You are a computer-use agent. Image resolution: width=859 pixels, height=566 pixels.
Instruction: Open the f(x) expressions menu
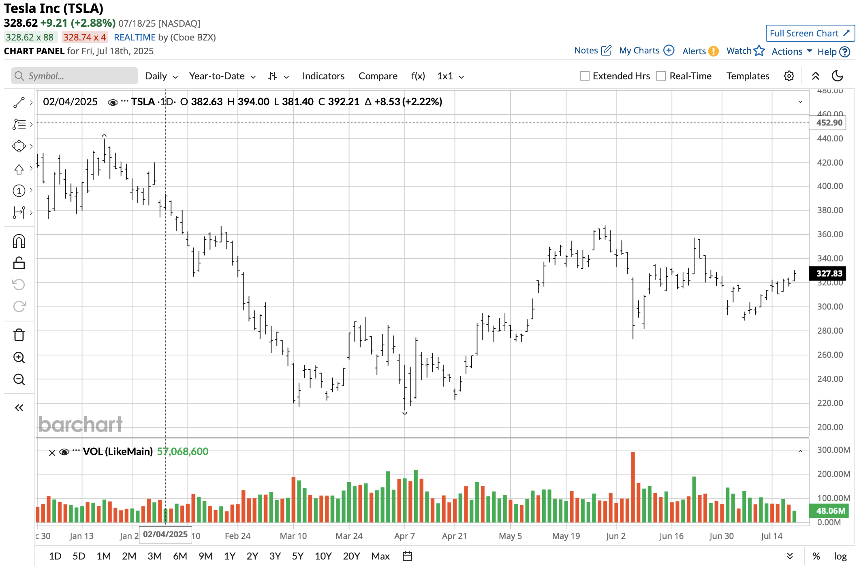[418, 76]
